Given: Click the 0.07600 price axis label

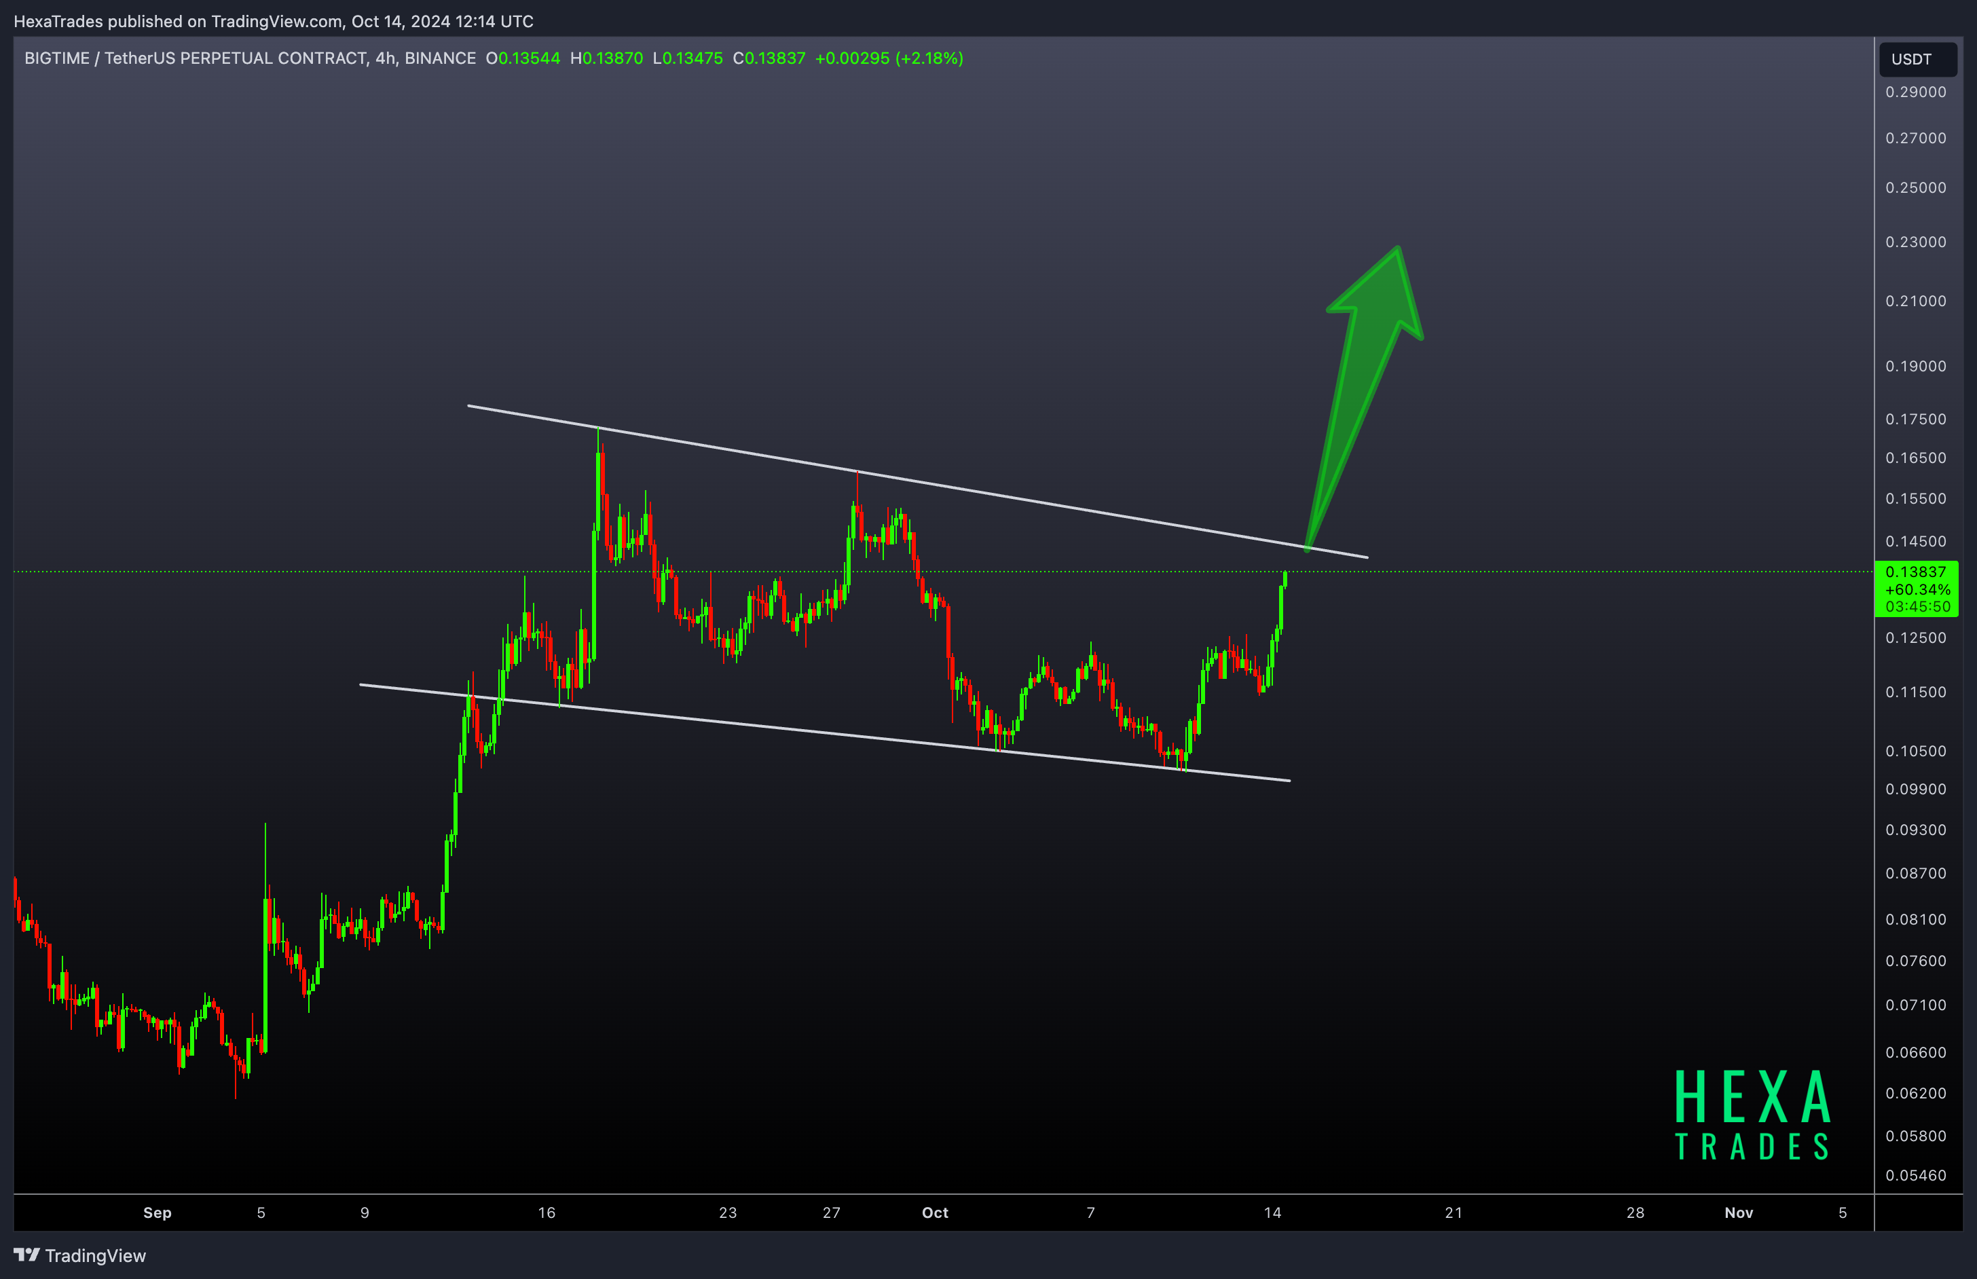Looking at the screenshot, I should [1915, 961].
